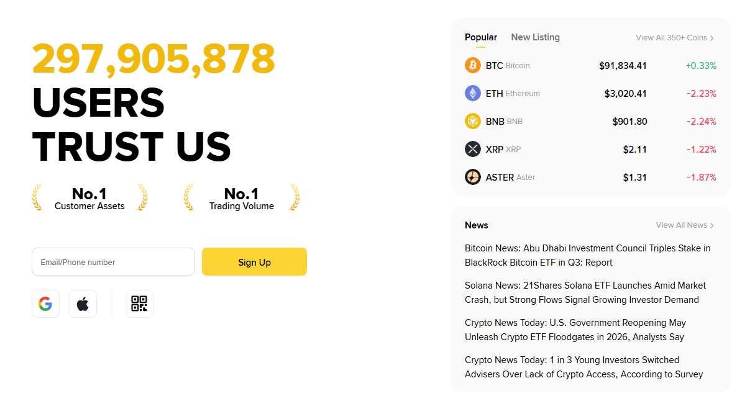The height and width of the screenshot is (396, 755).
Task: Switch to the New Listing tab
Action: tap(535, 37)
